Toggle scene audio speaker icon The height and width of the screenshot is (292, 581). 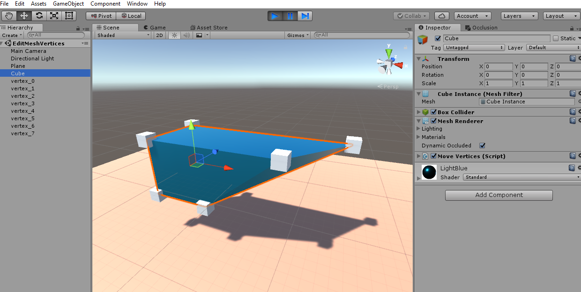coord(186,35)
